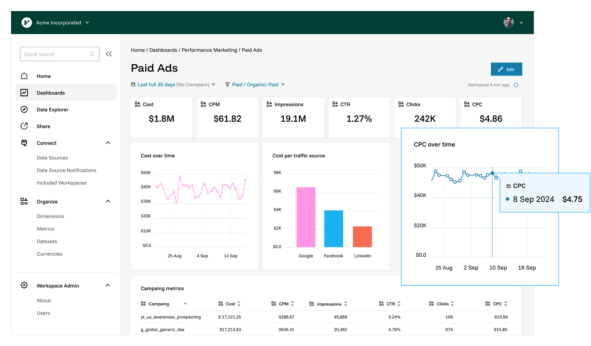Screen dimensions: 591x346
Task: Select Dashboards in the sidebar menu
Action: pos(50,93)
